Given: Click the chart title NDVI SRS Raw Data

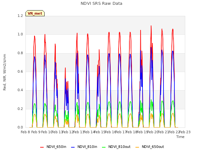Looking at the screenshot, I should 101,4.
